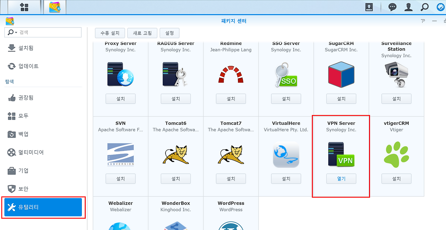Click the Package Center help question mark
446x230 pixels.
pos(423,21)
